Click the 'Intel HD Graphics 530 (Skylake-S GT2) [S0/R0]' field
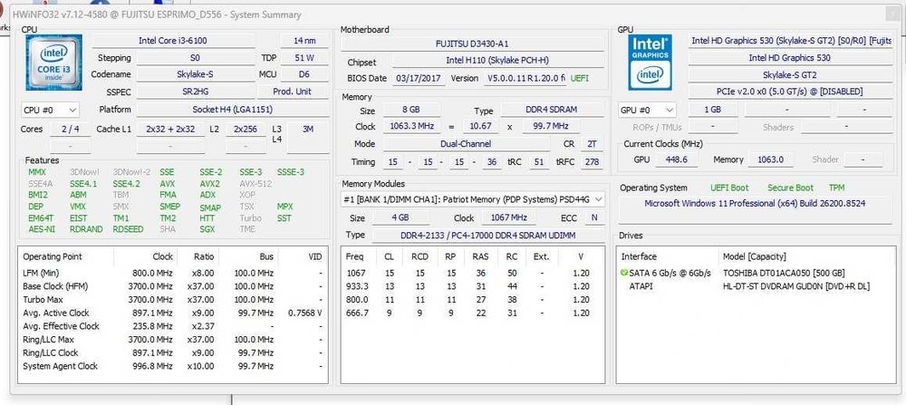Image resolution: width=906 pixels, height=405 pixels. click(x=791, y=41)
